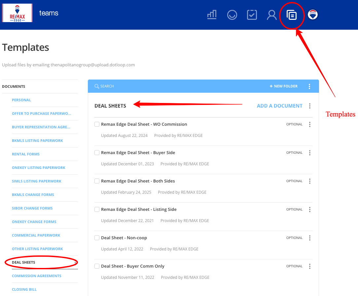This screenshot has width=358, height=296.
Task: Open options for Buyer Side deal sheet
Action: pyautogui.click(x=309, y=152)
